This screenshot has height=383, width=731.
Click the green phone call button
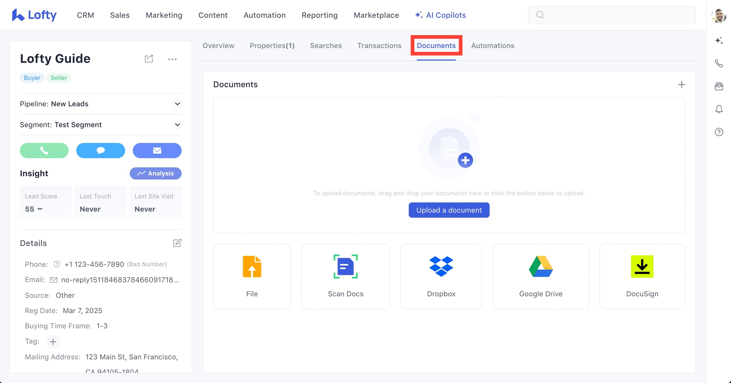point(44,150)
